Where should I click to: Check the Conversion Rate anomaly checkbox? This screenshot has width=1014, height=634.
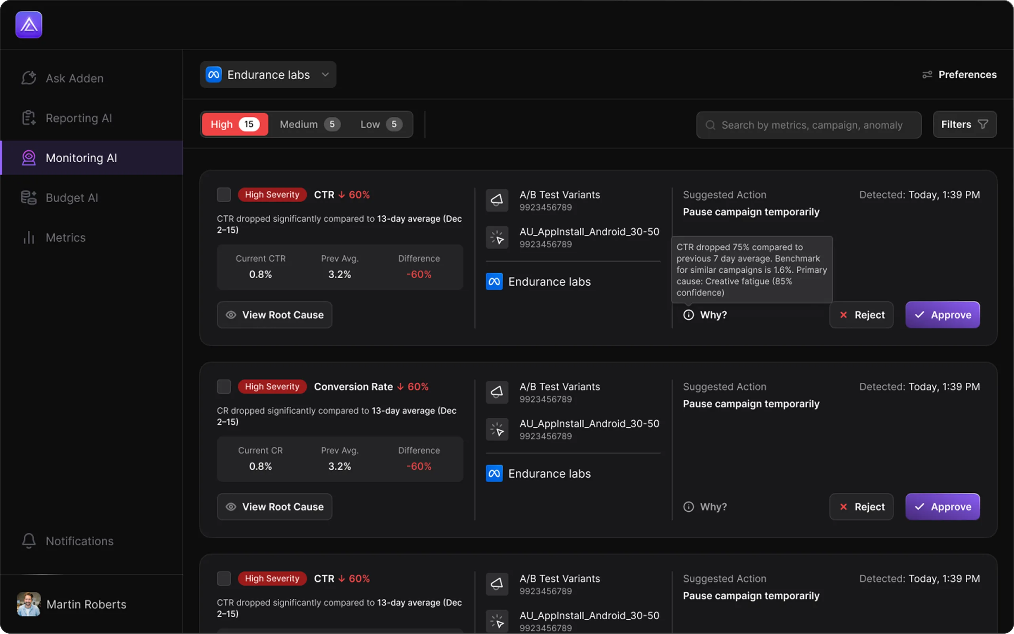(x=224, y=386)
